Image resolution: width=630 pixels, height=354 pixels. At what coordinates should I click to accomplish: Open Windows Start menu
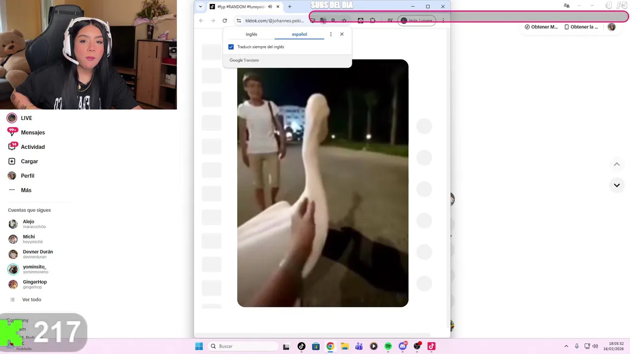(x=199, y=346)
